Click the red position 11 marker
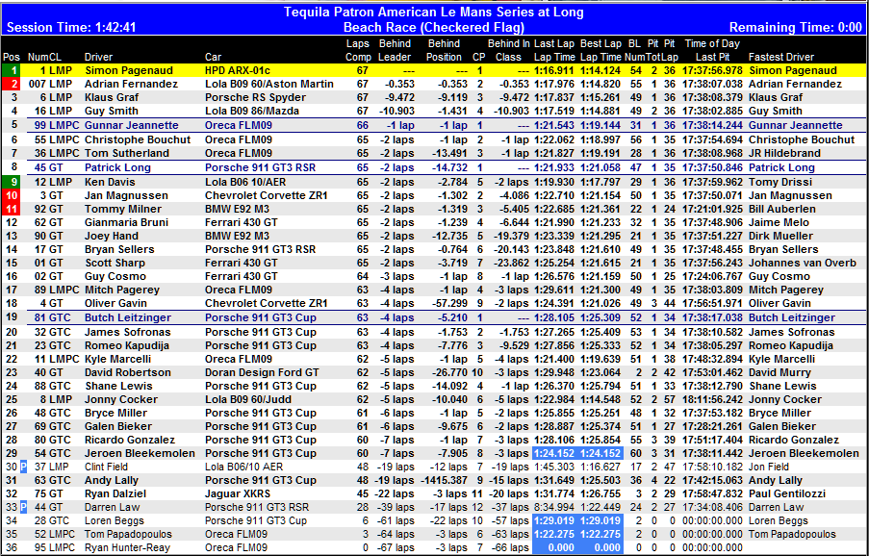The width and height of the screenshot is (869, 556). click(x=11, y=209)
